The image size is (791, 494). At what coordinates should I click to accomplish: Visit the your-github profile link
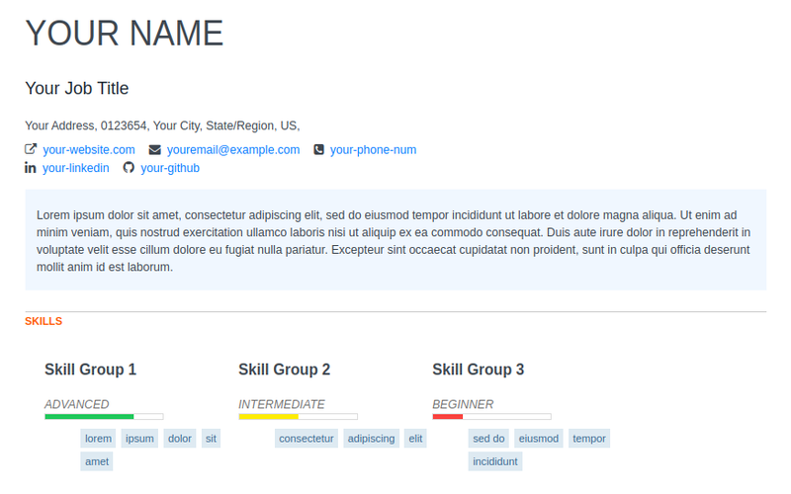(x=170, y=168)
